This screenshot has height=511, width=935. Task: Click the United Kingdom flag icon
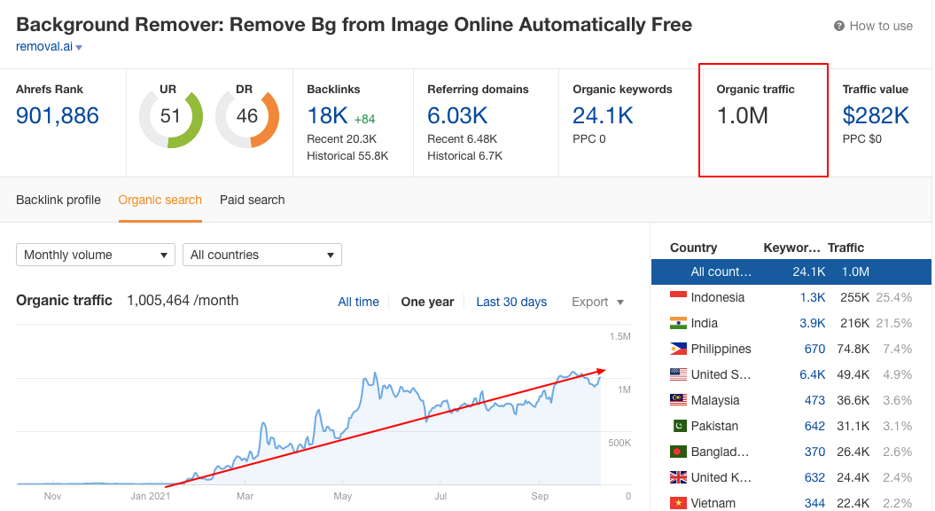click(x=678, y=477)
